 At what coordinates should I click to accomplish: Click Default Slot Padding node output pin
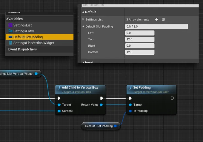(x=115, y=126)
